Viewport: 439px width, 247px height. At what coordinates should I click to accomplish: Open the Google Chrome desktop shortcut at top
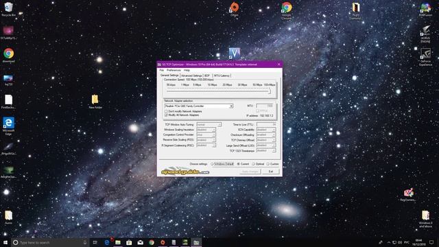click(x=287, y=11)
